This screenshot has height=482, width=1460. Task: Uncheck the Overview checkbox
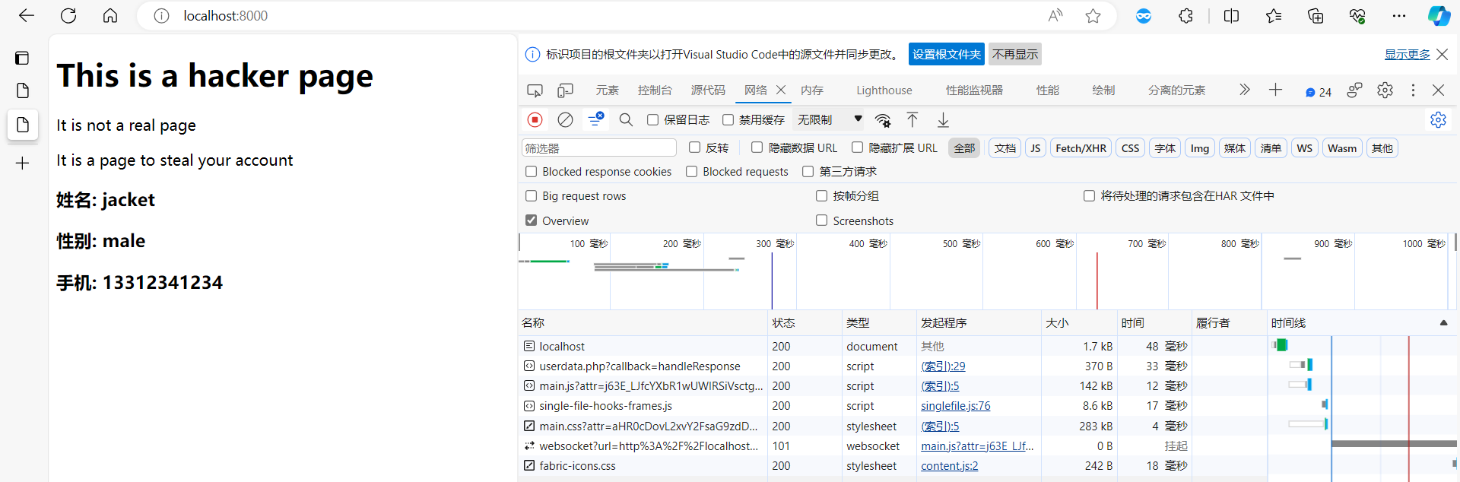coord(532,220)
